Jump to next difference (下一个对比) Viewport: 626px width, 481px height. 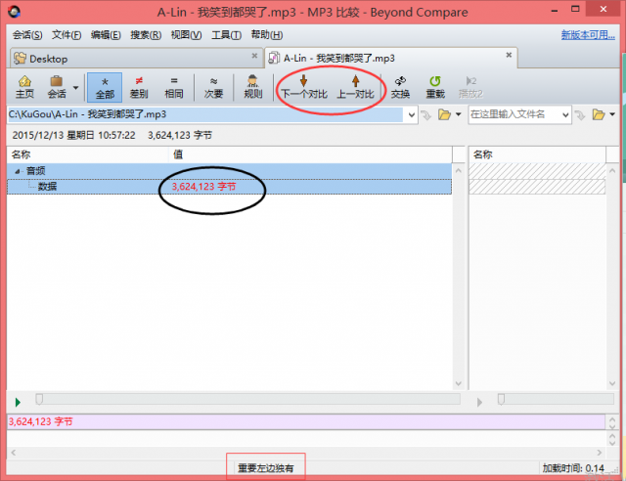[x=304, y=87]
